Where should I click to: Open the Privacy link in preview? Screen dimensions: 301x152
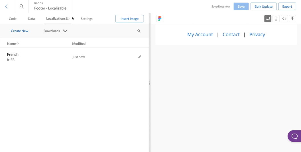[257, 34]
